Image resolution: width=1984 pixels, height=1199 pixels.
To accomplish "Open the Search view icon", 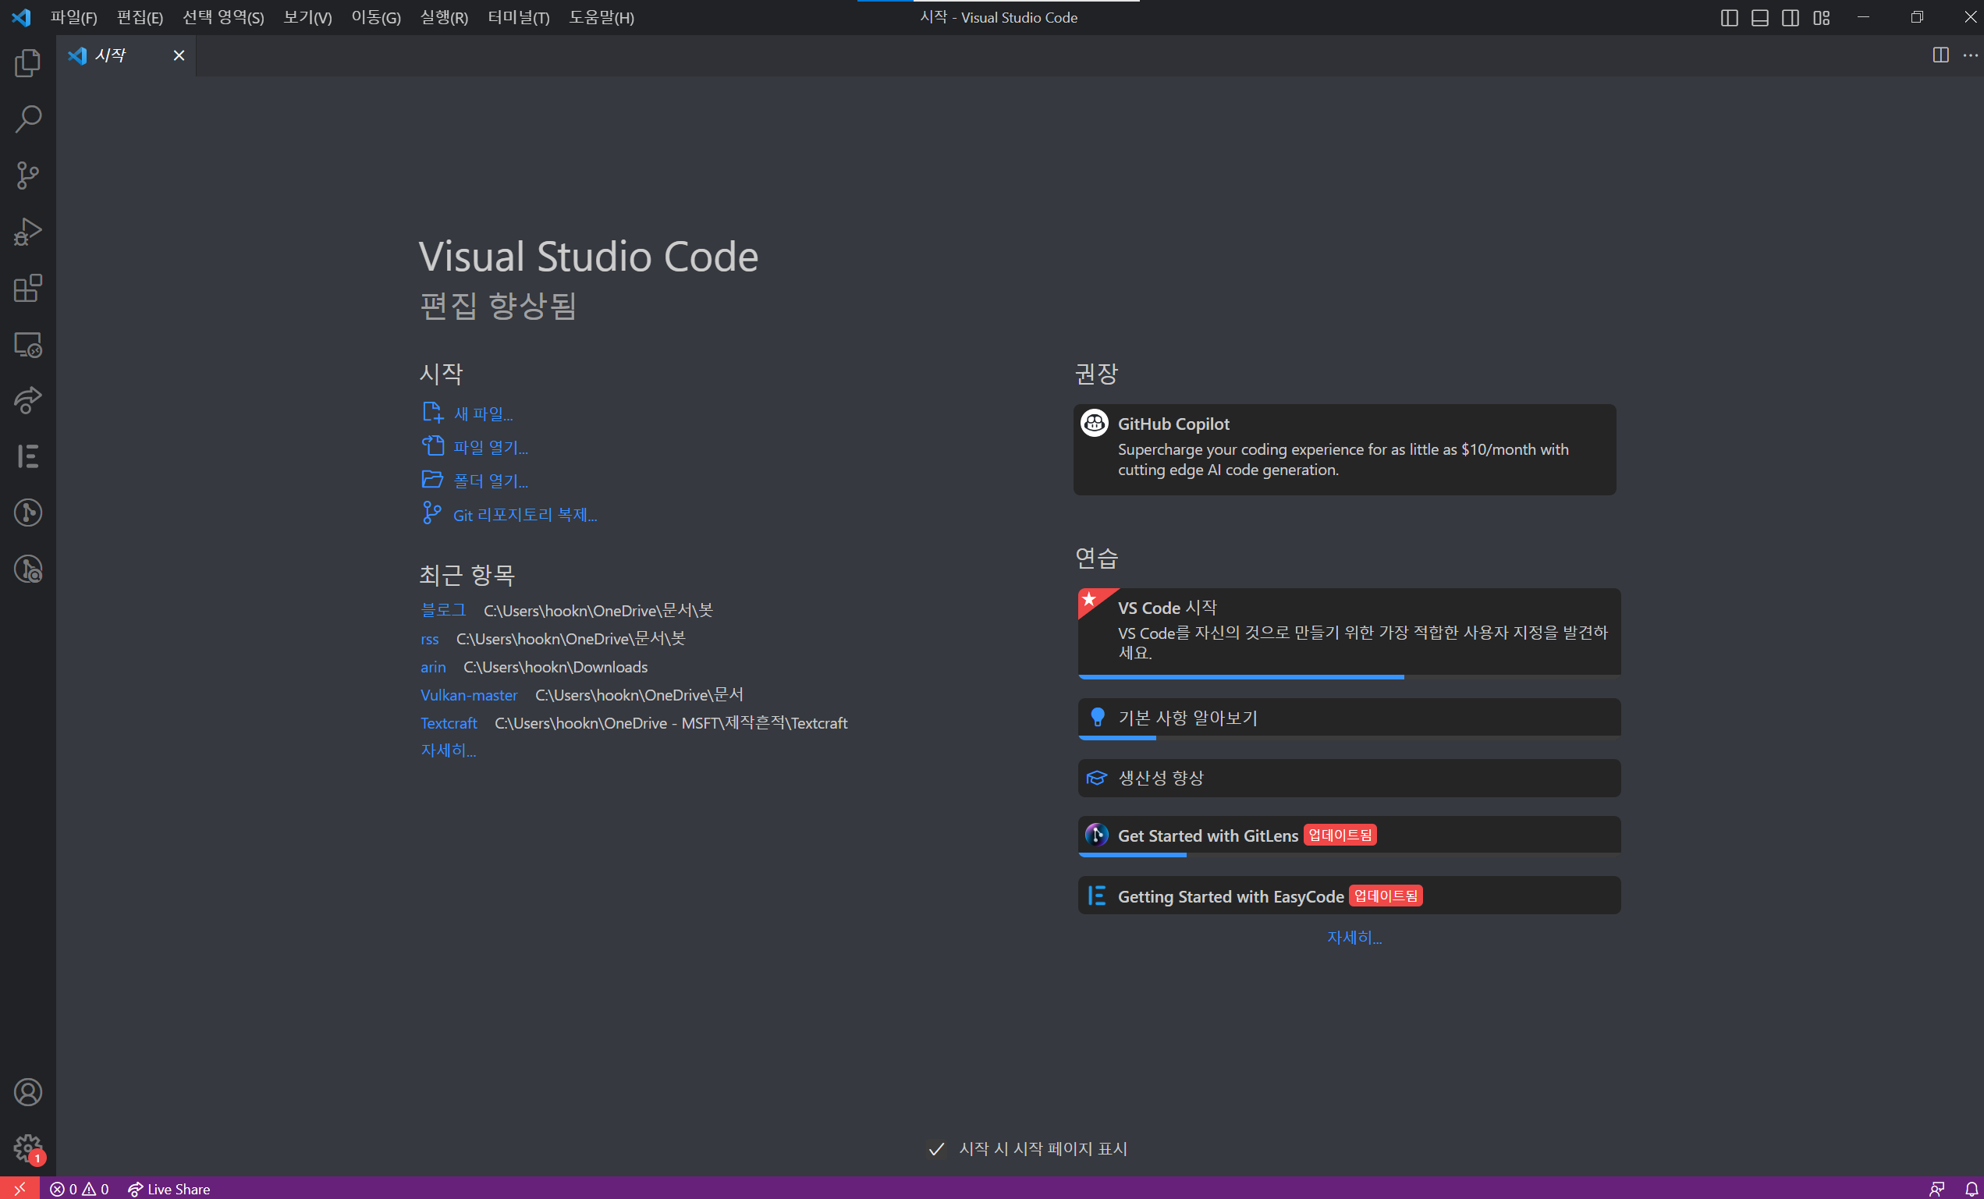I will [x=27, y=119].
